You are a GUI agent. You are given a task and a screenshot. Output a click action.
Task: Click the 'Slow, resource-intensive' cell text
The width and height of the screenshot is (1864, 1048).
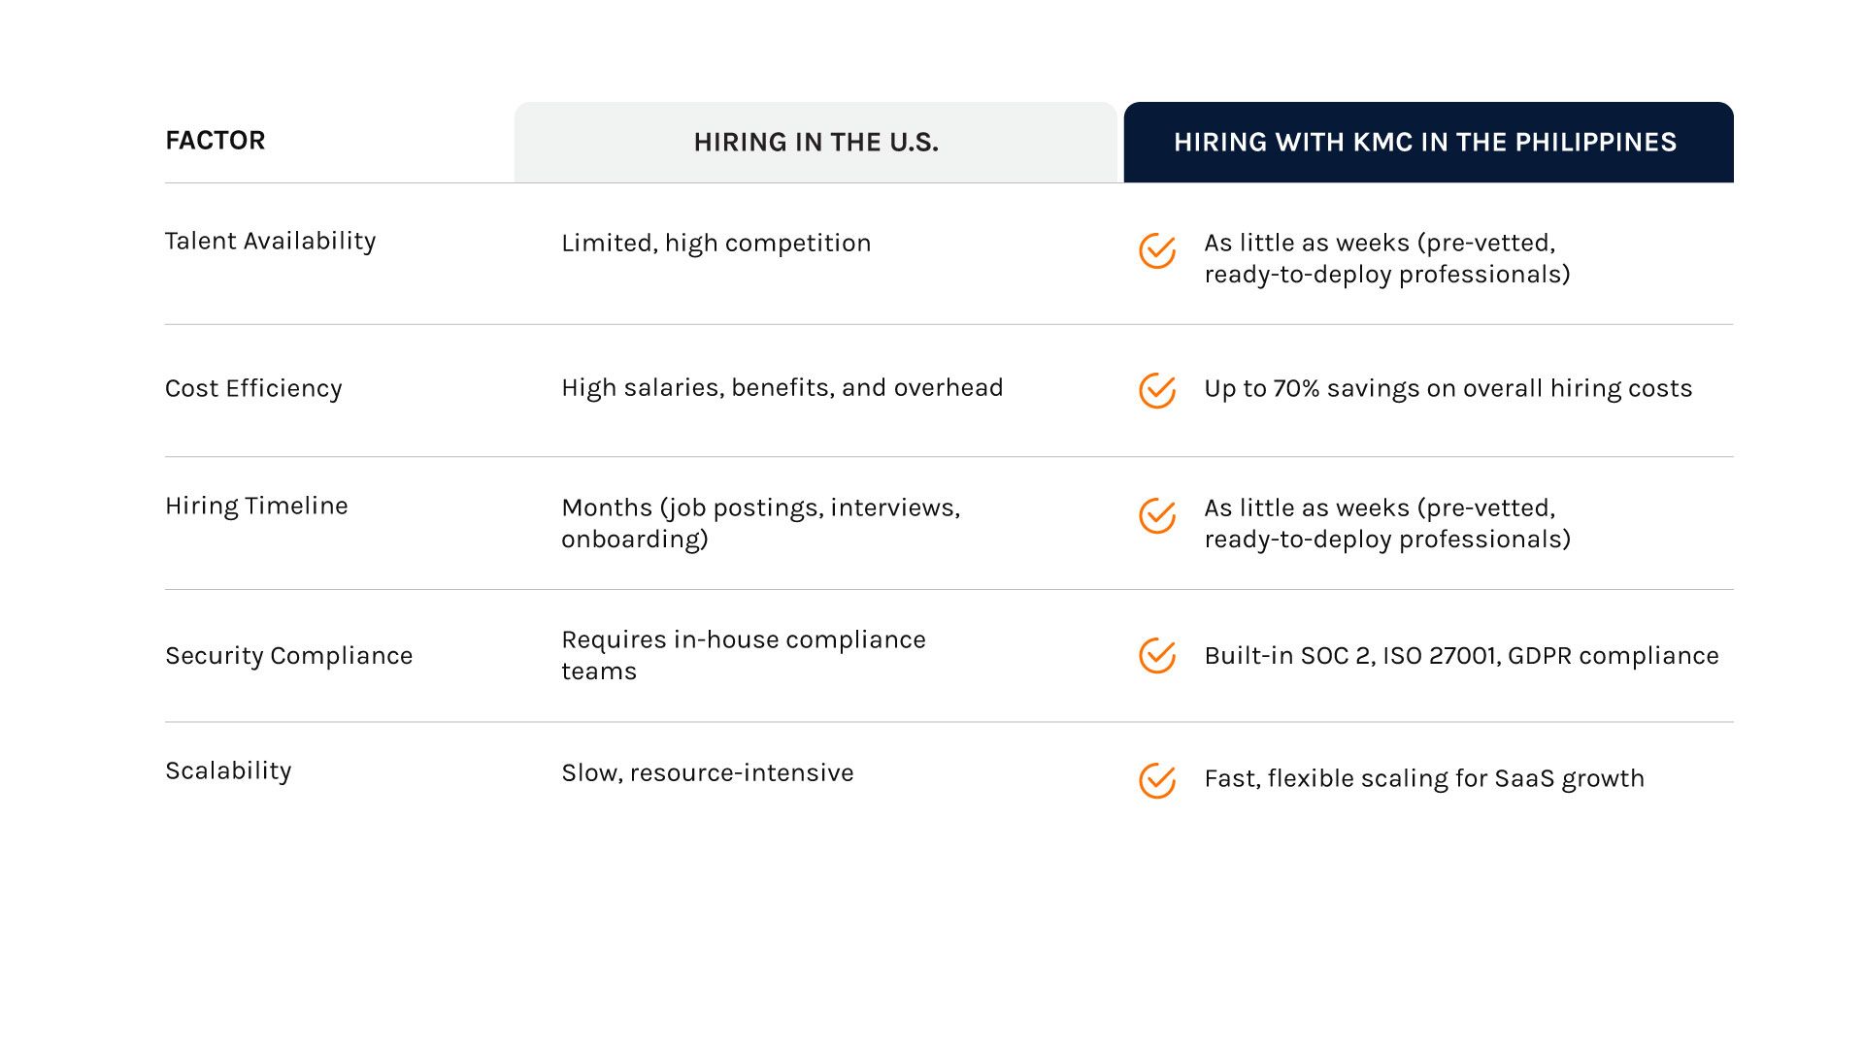(707, 773)
